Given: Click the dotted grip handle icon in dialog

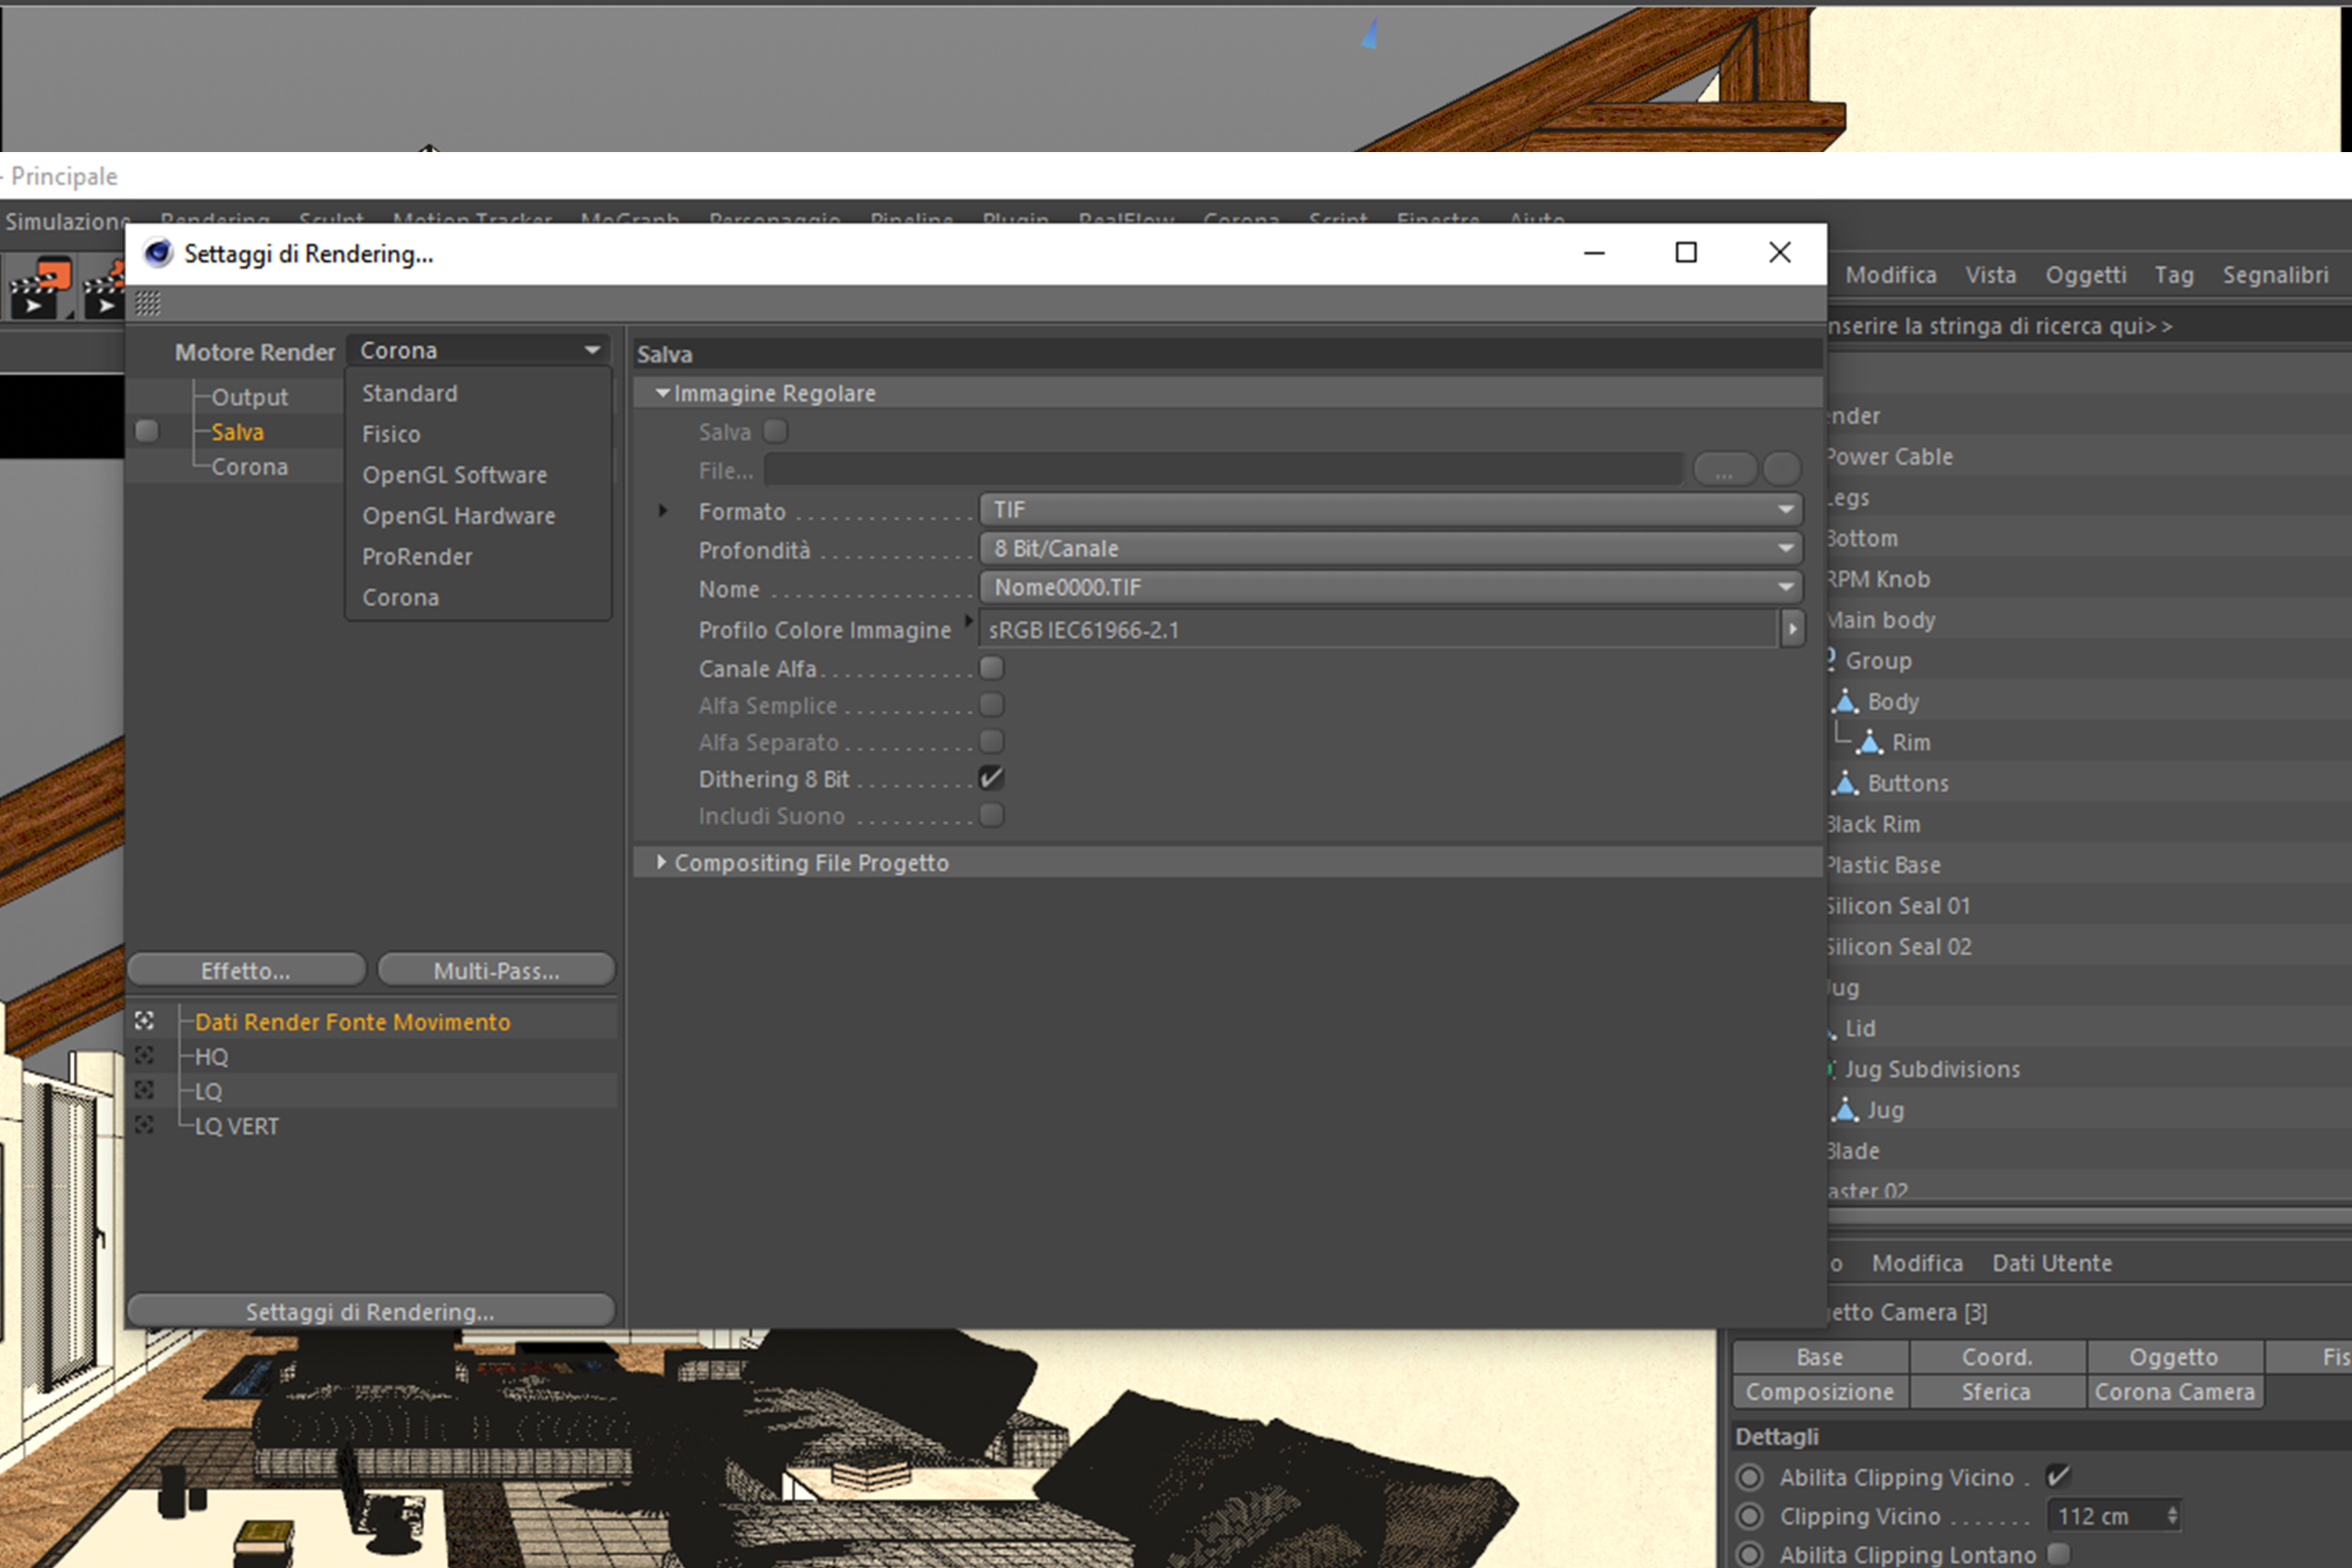Looking at the screenshot, I should pyautogui.click(x=148, y=303).
